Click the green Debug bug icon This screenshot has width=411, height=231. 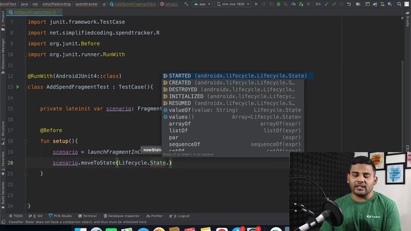(x=279, y=4)
